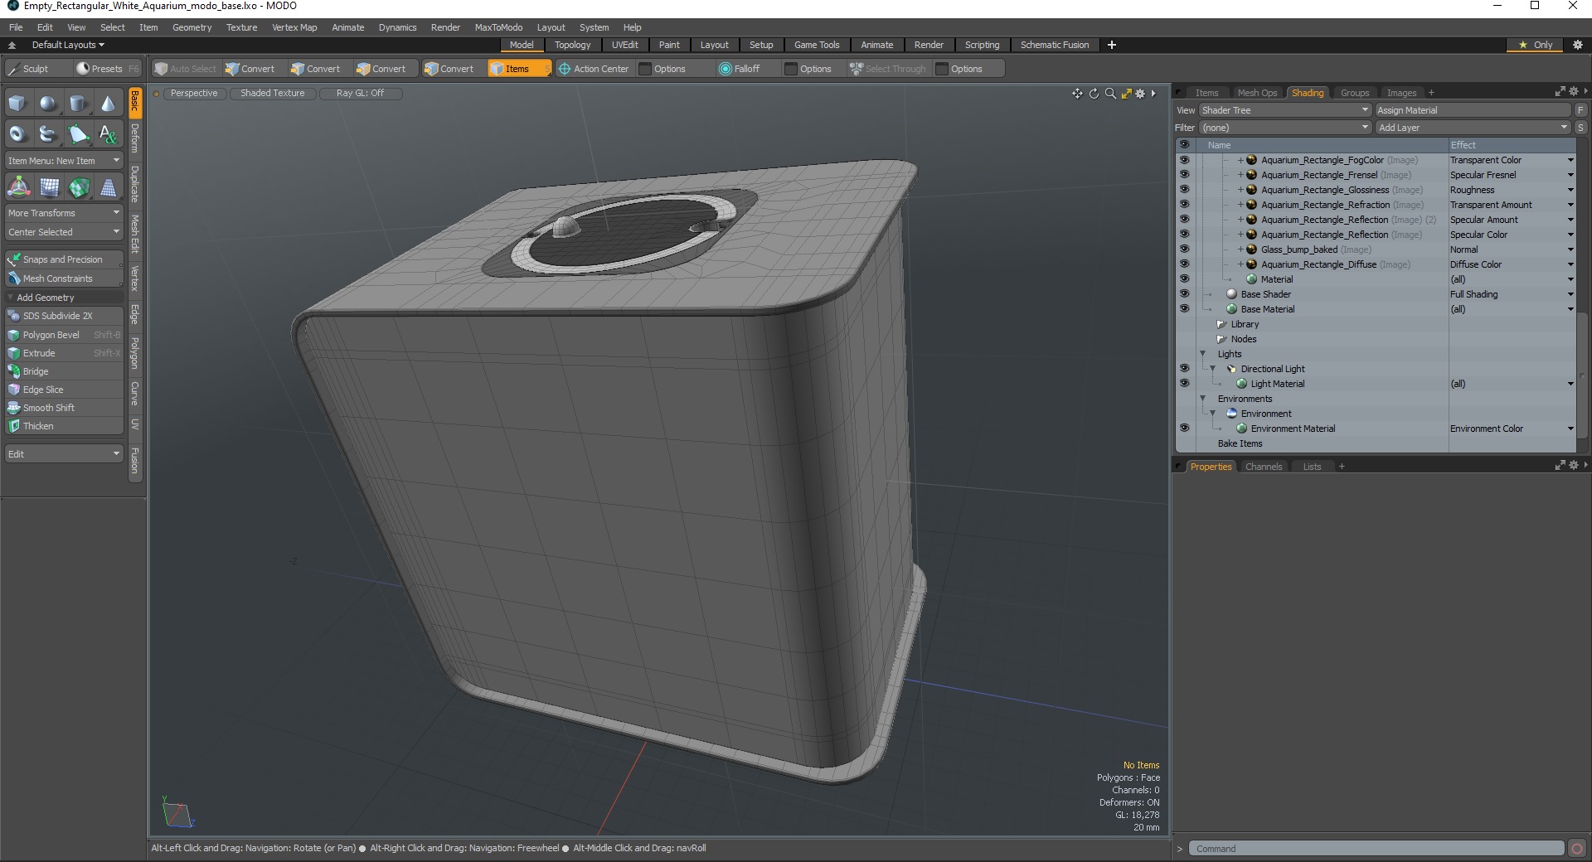Click the viewport pan move icon

(x=1077, y=94)
